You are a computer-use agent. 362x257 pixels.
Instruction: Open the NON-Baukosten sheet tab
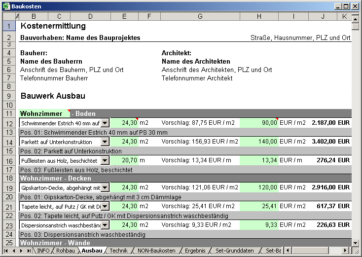click(x=156, y=251)
